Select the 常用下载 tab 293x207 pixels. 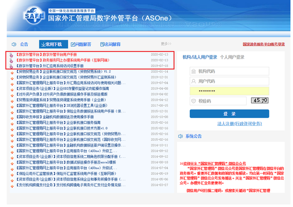(x=53, y=44)
